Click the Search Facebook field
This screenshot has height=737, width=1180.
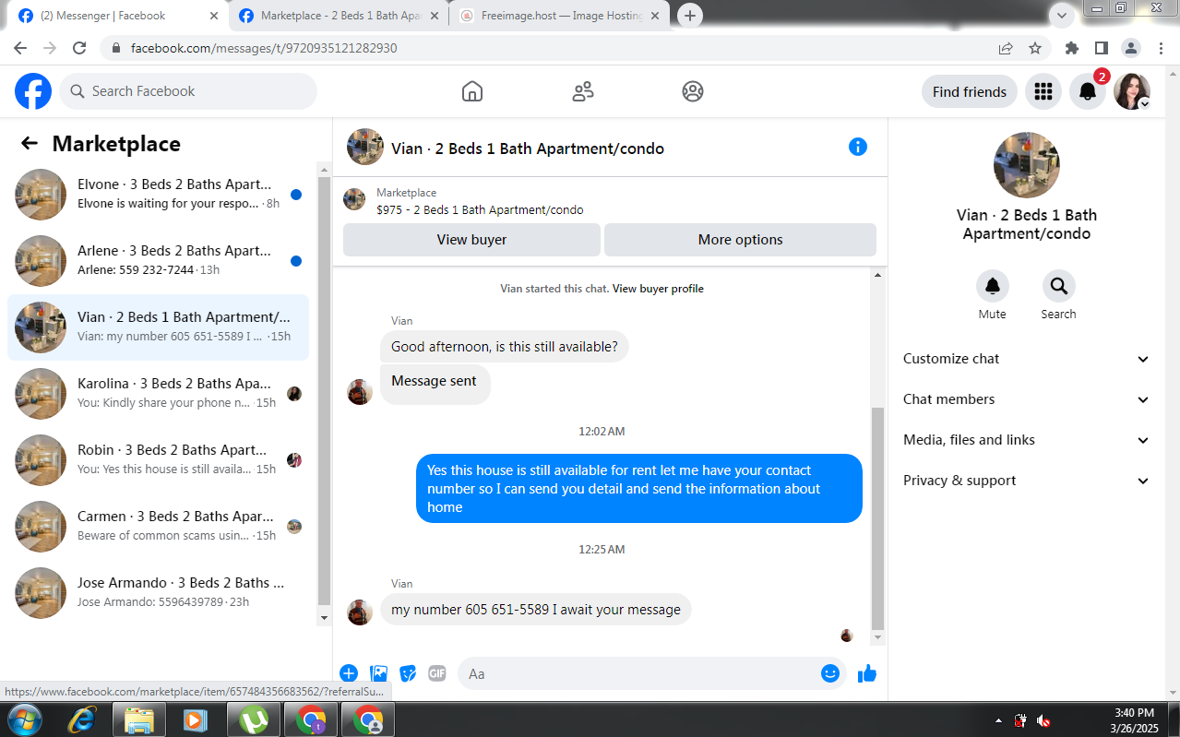tap(188, 91)
